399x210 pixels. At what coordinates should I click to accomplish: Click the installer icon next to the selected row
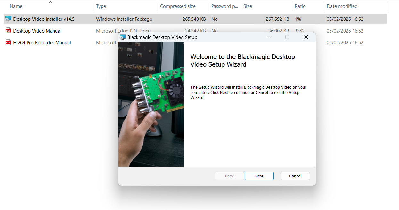click(8, 19)
